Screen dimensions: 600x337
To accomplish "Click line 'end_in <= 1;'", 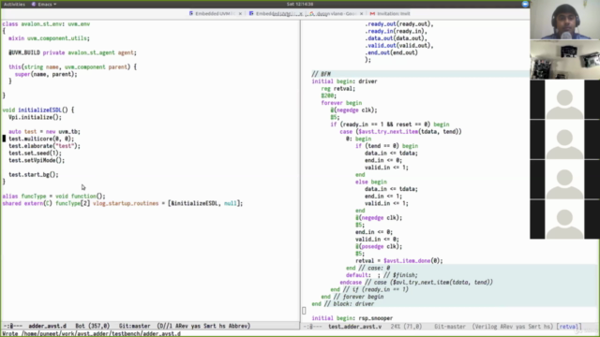I will (x=383, y=196).
